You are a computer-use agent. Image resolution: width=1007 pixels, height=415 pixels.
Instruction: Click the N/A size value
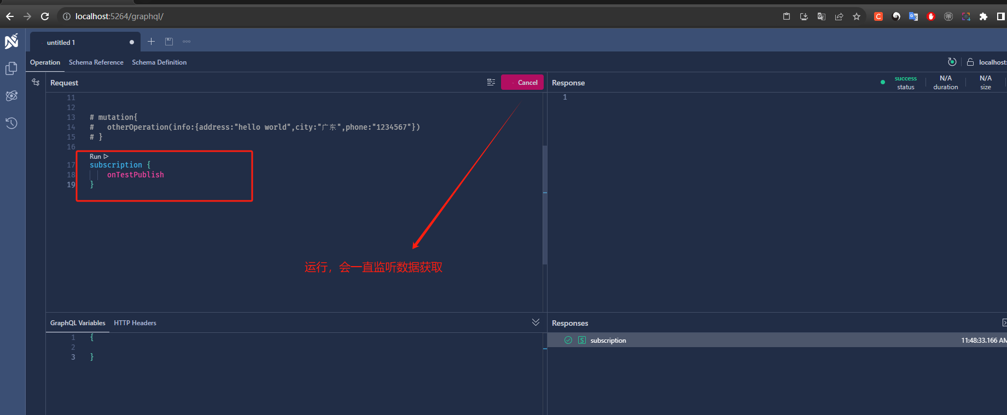tap(986, 78)
